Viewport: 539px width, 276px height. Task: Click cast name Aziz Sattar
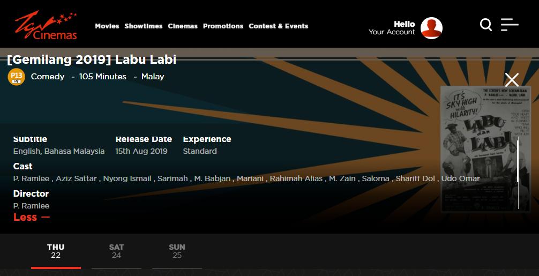point(76,178)
